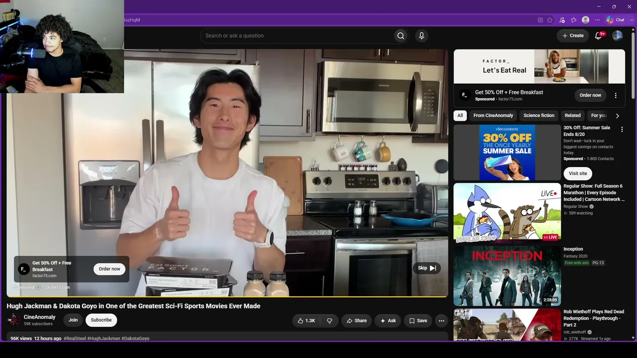The width and height of the screenshot is (637, 358).
Task: Click the yellow ad progress bar
Action: coord(227,296)
